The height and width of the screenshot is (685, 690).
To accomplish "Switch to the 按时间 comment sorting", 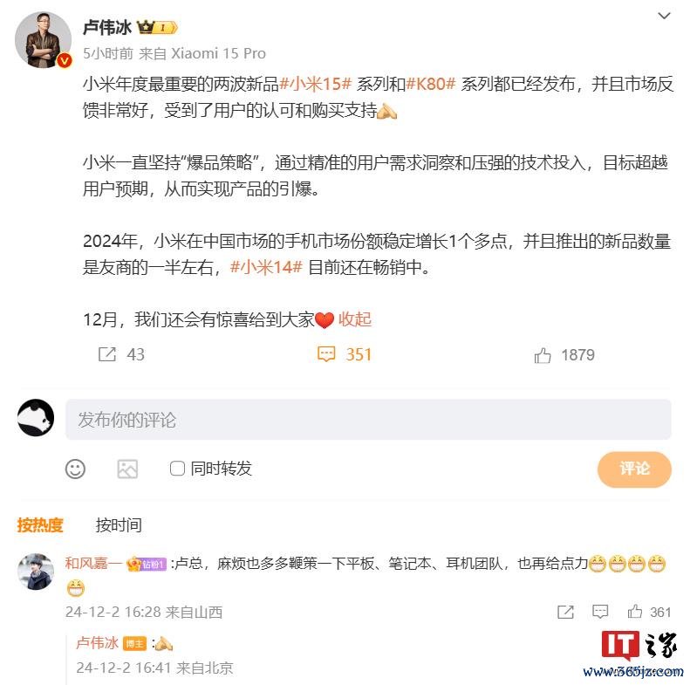I will point(119,524).
